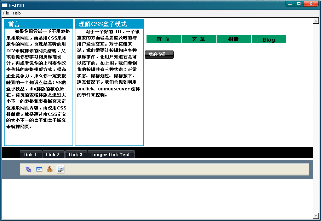Viewport: 321px width, 221px height.
Task: Click the chain link icon in toolbar
Action: coord(29,169)
